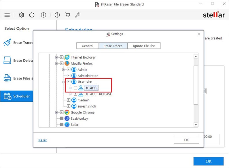229x168 pixels.
Task: Click the SeaMonkey browser icon
Action: click(x=67, y=118)
